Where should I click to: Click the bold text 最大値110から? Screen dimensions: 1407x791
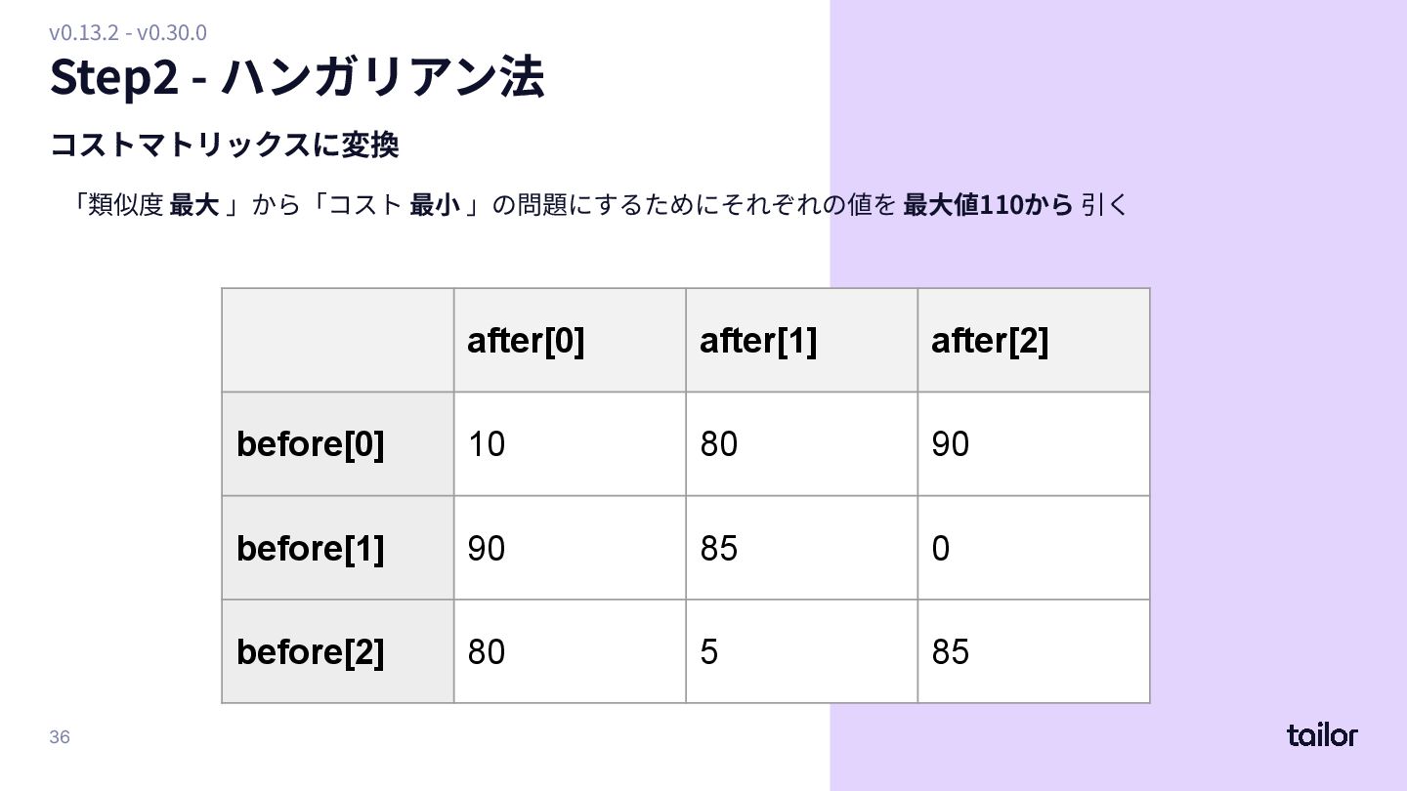click(988, 205)
